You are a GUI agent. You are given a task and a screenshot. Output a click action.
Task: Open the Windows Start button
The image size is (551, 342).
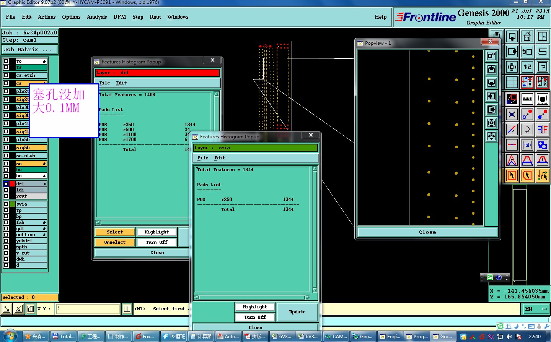10,336
